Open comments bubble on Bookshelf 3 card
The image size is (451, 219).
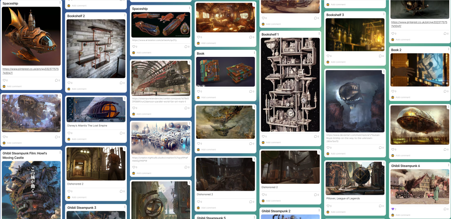pos(380,56)
